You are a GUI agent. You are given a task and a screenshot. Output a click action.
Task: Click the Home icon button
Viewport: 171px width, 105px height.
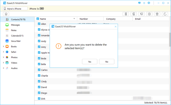pyautogui.click(x=6, y=14)
